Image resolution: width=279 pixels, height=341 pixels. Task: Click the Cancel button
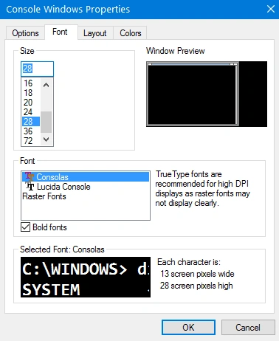click(x=248, y=328)
